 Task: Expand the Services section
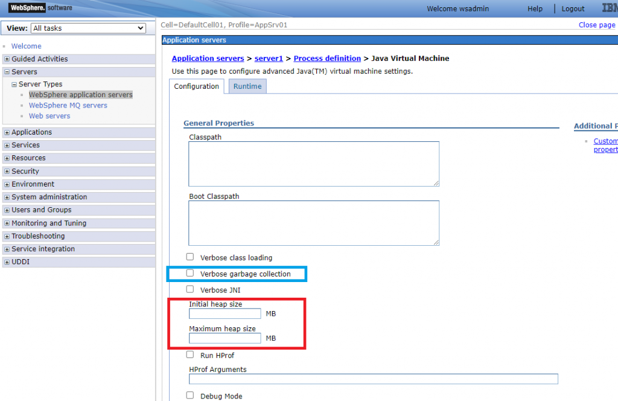click(x=7, y=146)
